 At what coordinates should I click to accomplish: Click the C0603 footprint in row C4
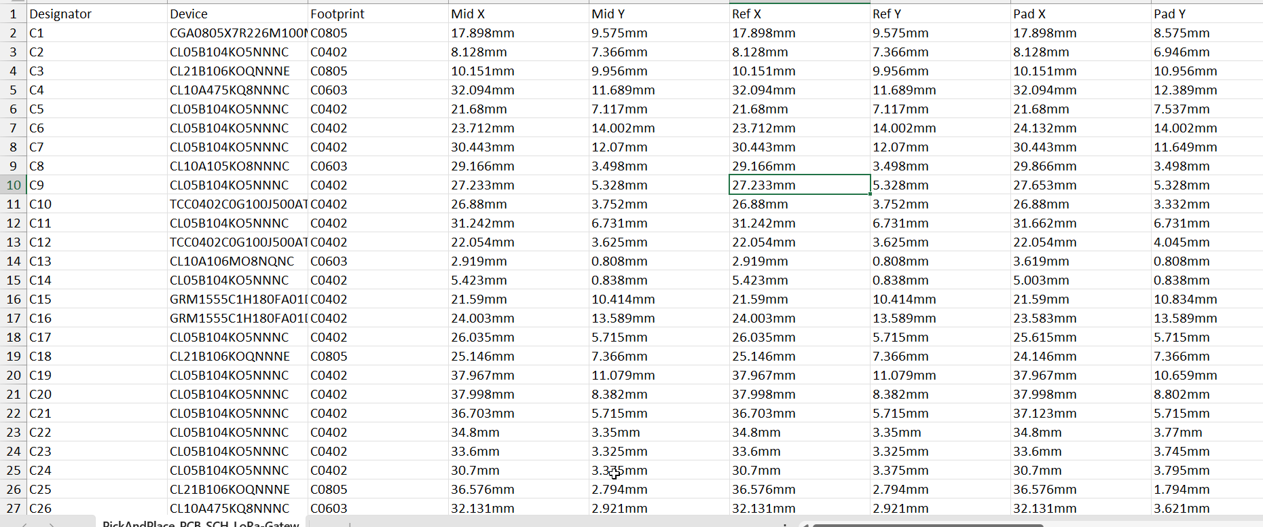[378, 90]
